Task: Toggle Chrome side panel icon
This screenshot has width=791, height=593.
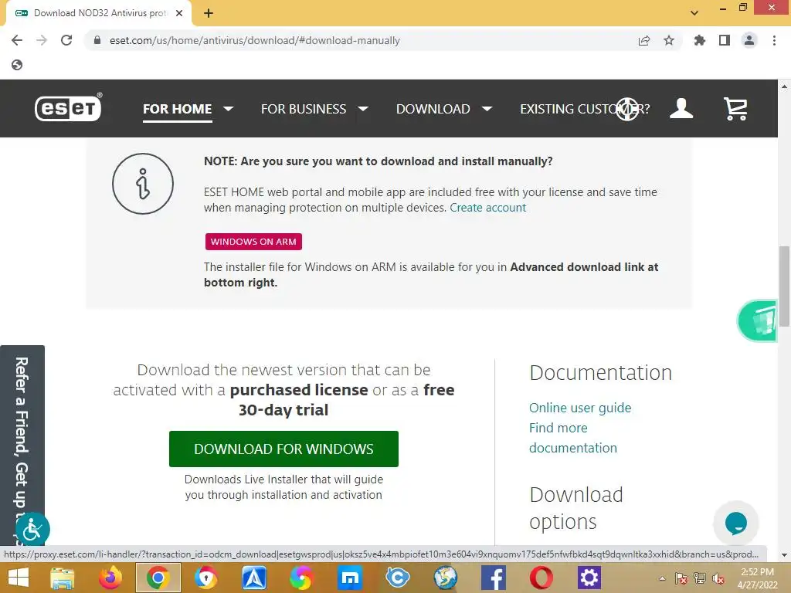Action: point(725,40)
